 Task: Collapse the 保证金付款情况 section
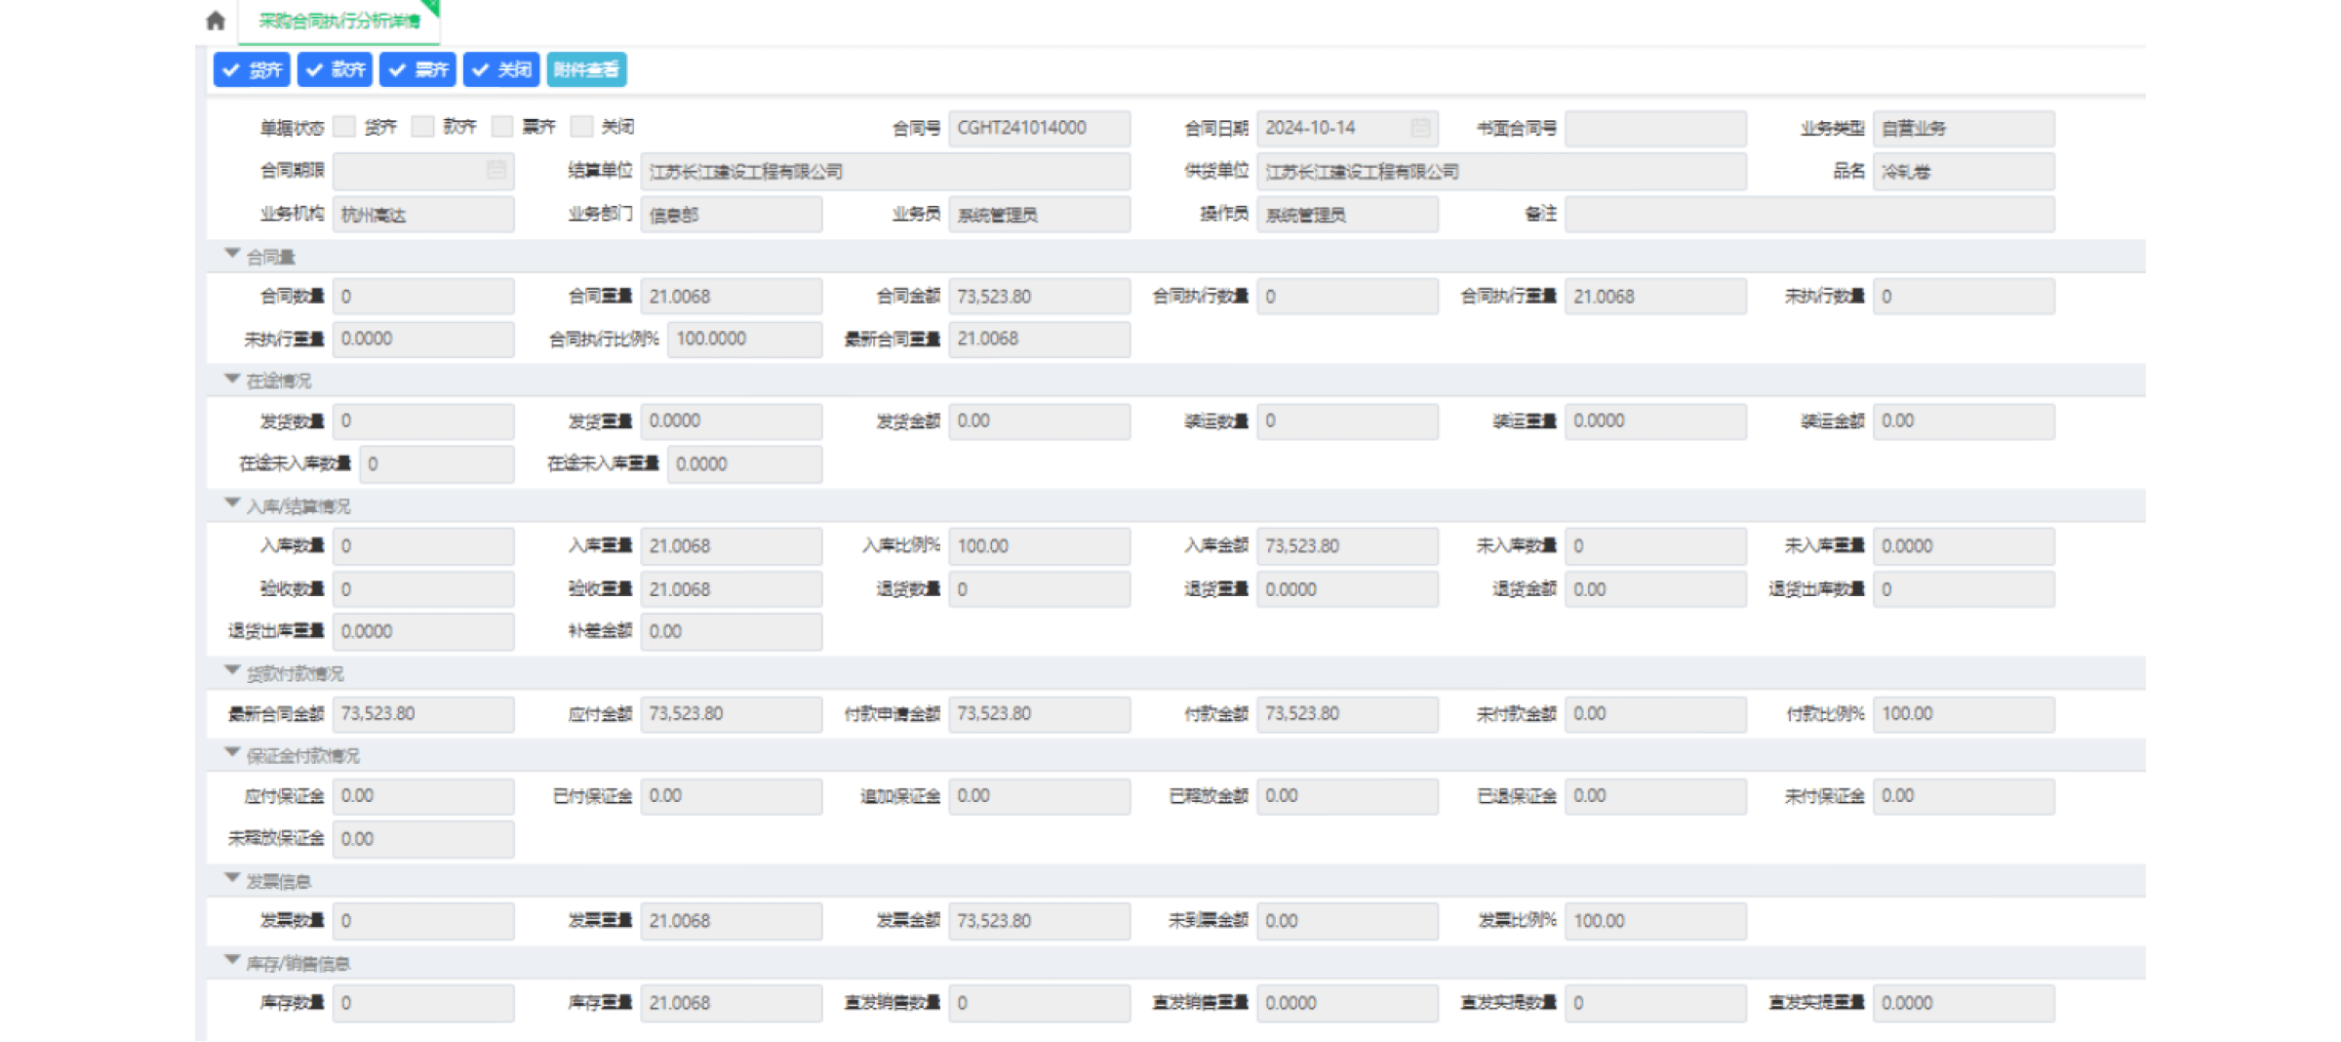(232, 754)
